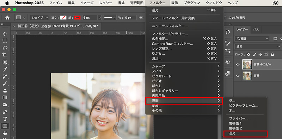The image size is (282, 139).
Task: Click the 線 stroke color swatch
Action: click(x=77, y=18)
